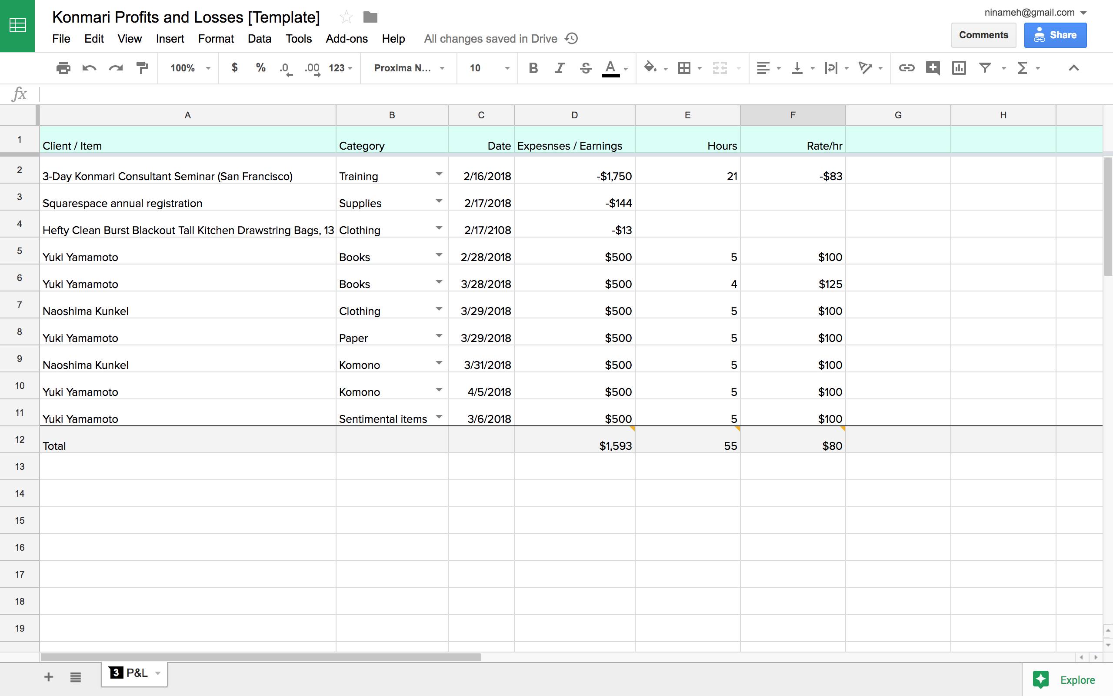Click the borders grid icon
This screenshot has width=1113, height=696.
pyautogui.click(x=684, y=68)
